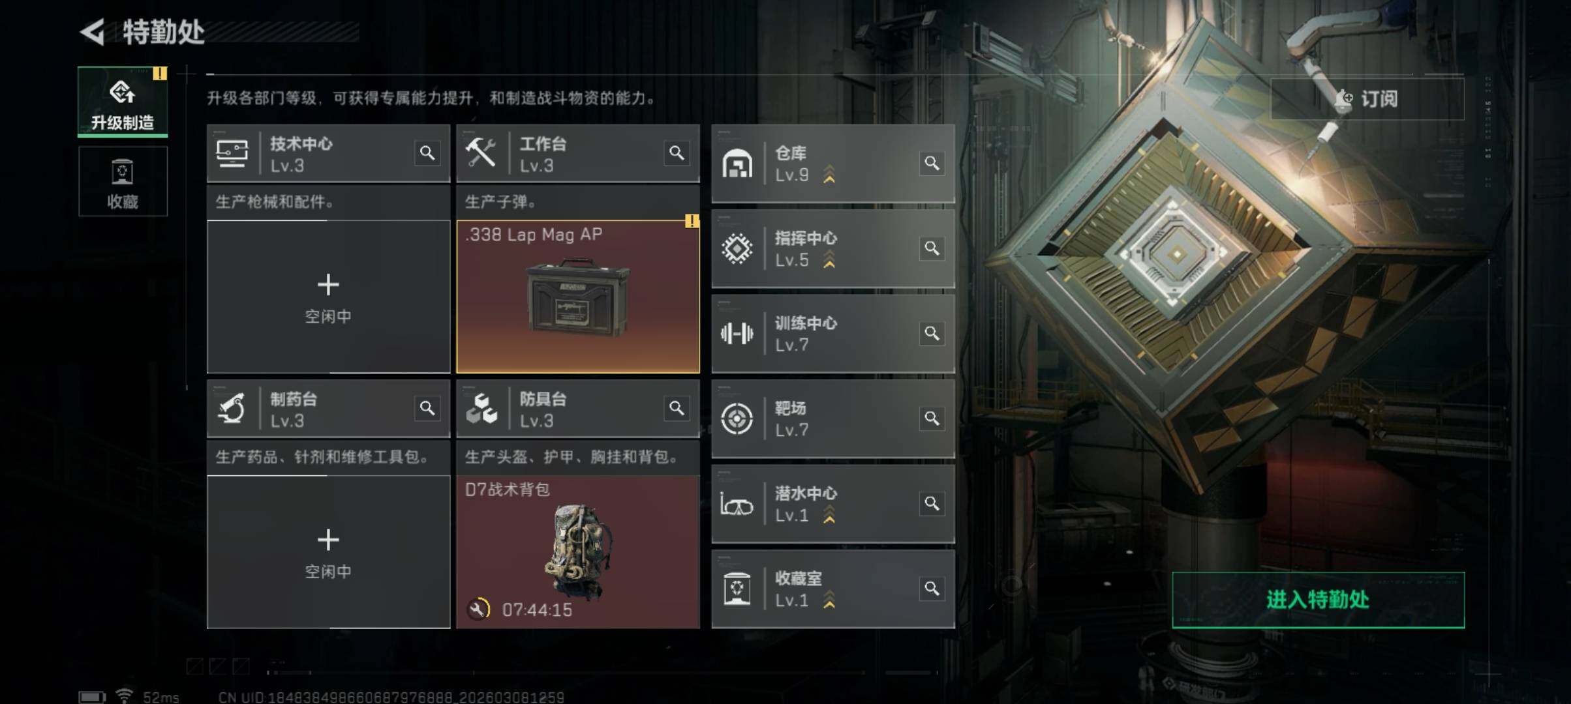Click the 潜水中心 upgrade chevron arrows

(829, 514)
